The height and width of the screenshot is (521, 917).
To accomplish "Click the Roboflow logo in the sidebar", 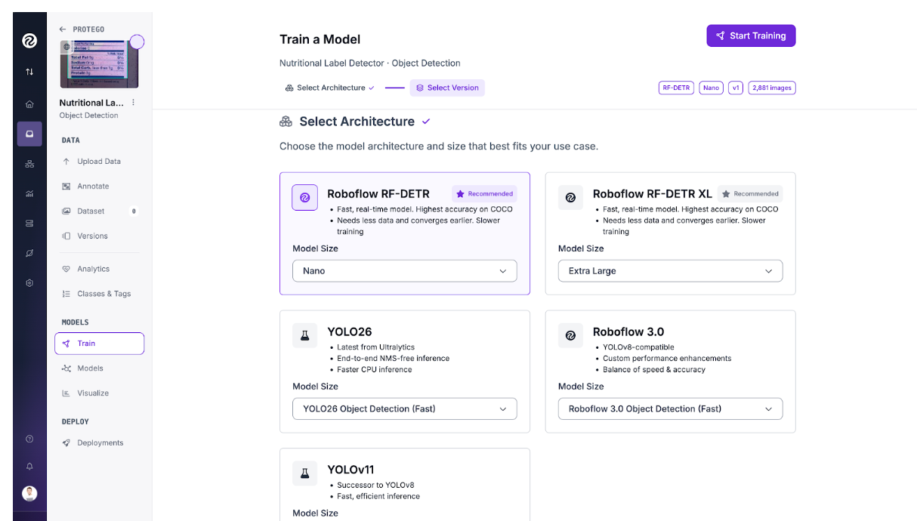I will 29,41.
